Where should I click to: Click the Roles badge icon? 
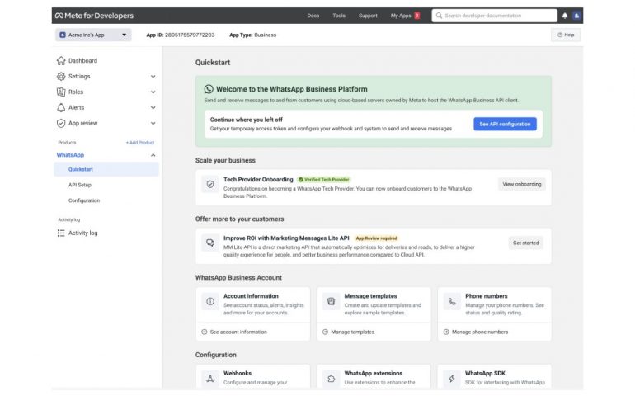click(x=61, y=92)
